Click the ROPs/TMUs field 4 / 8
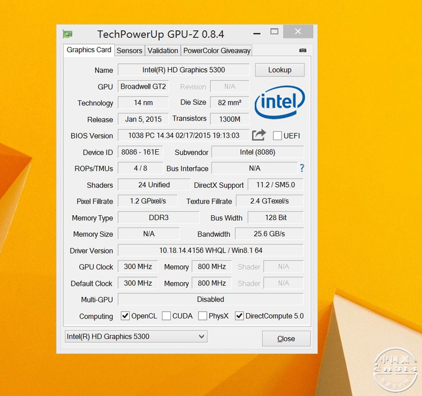 140,168
